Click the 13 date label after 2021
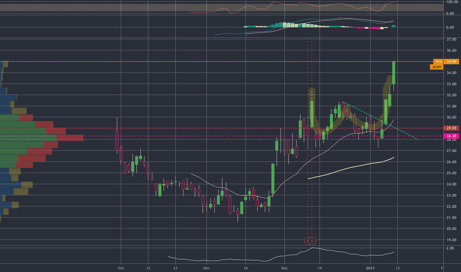Screen dimensions: 461x272 pyautogui.click(x=398, y=268)
